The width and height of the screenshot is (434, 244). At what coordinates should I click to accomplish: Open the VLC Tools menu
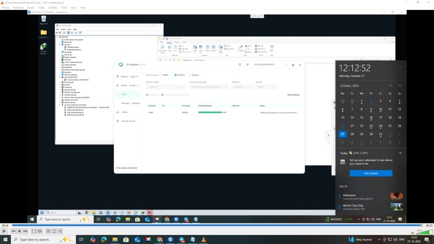pyautogui.click(x=64, y=7)
